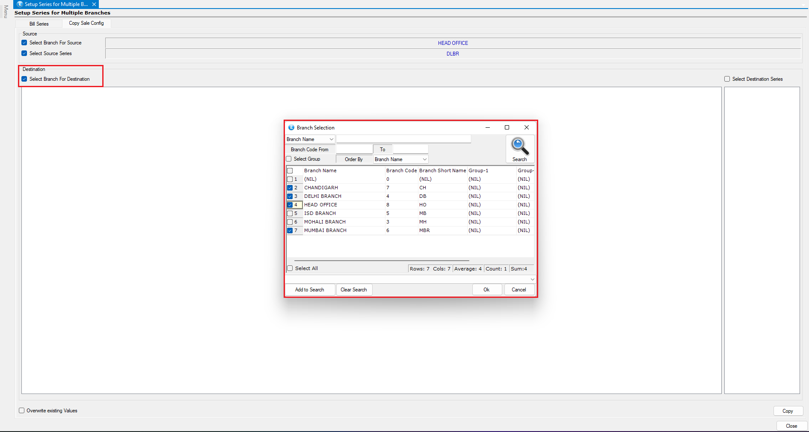Expand the Order By Branch Name dropdown

point(424,159)
